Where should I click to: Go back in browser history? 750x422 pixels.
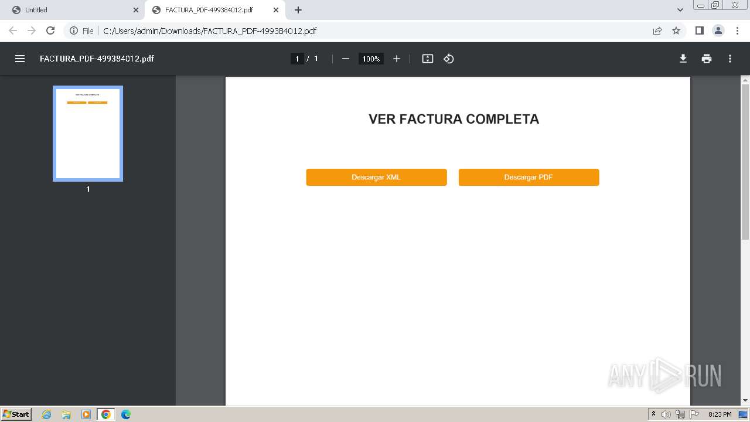[13, 30]
